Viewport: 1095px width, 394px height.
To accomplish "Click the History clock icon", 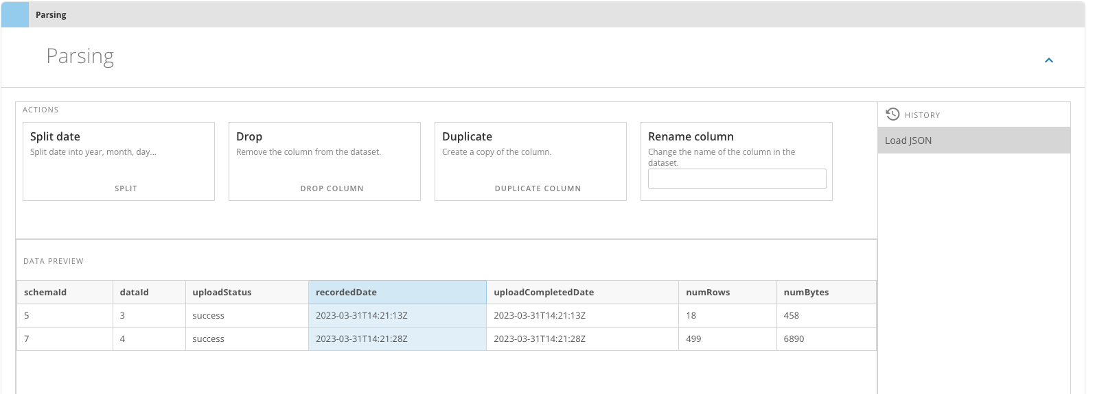I will (x=892, y=114).
